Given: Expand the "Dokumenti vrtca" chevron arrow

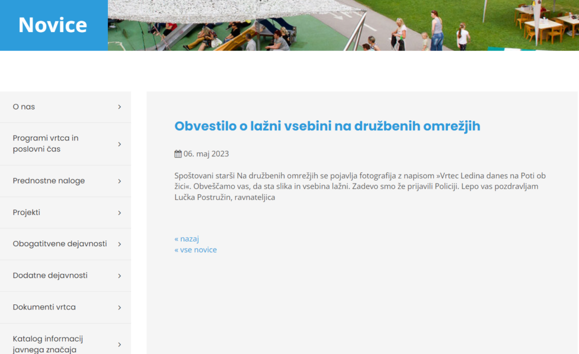Looking at the screenshot, I should click(119, 307).
